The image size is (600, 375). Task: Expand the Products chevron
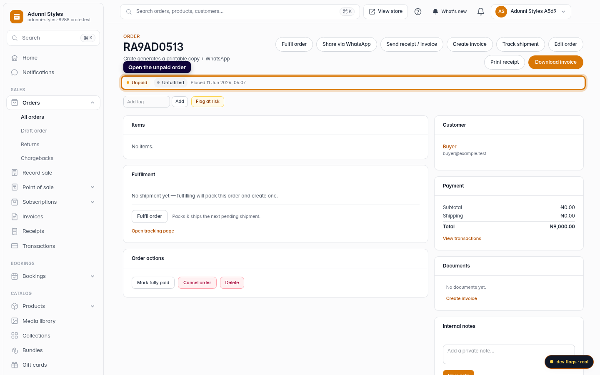tap(92, 306)
